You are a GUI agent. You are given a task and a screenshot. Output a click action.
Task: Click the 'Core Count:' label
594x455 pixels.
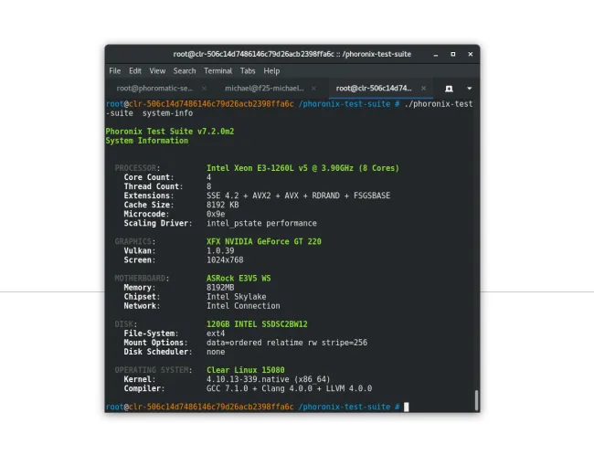(149, 177)
